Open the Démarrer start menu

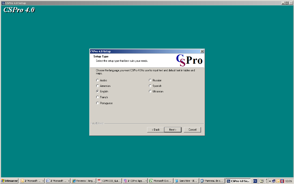[10, 181]
